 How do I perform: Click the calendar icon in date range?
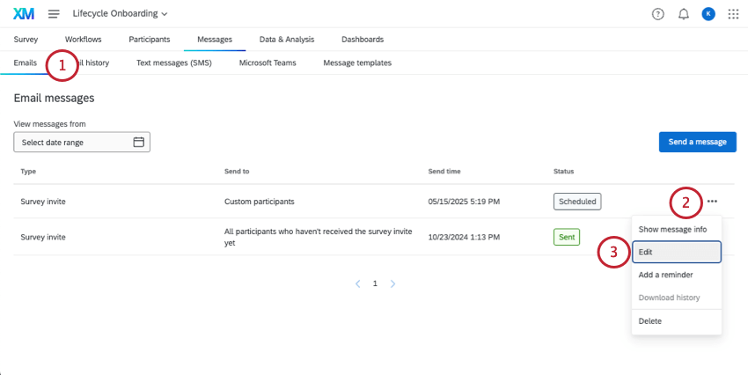[138, 142]
